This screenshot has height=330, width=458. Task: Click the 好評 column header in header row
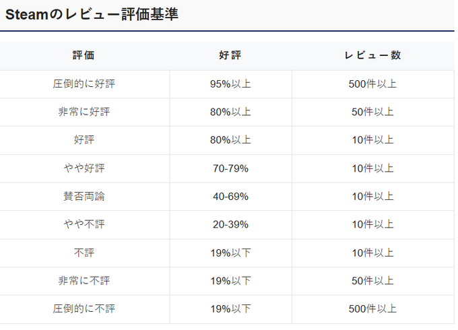coord(230,56)
